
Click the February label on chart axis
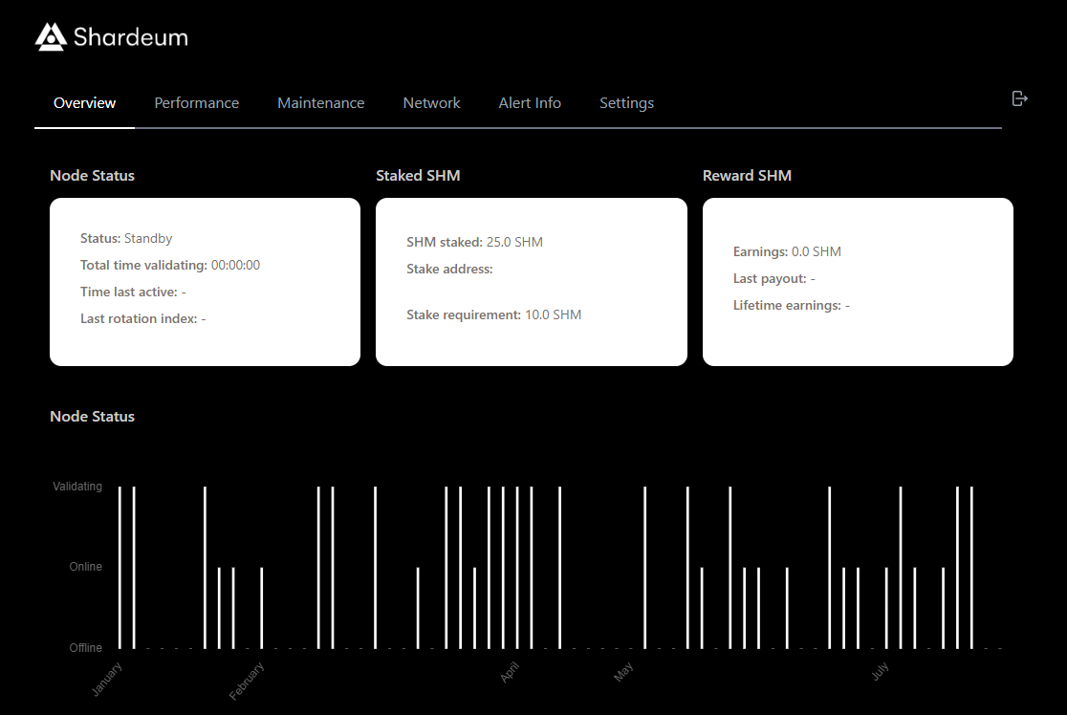point(247,681)
